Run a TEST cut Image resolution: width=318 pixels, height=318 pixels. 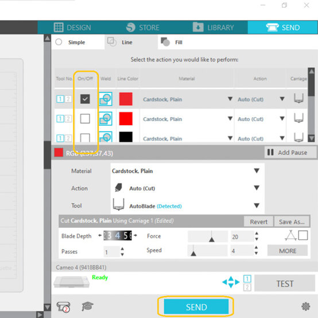point(285,284)
